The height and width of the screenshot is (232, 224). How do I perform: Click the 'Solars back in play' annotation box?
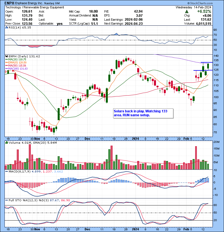click(x=143, y=113)
